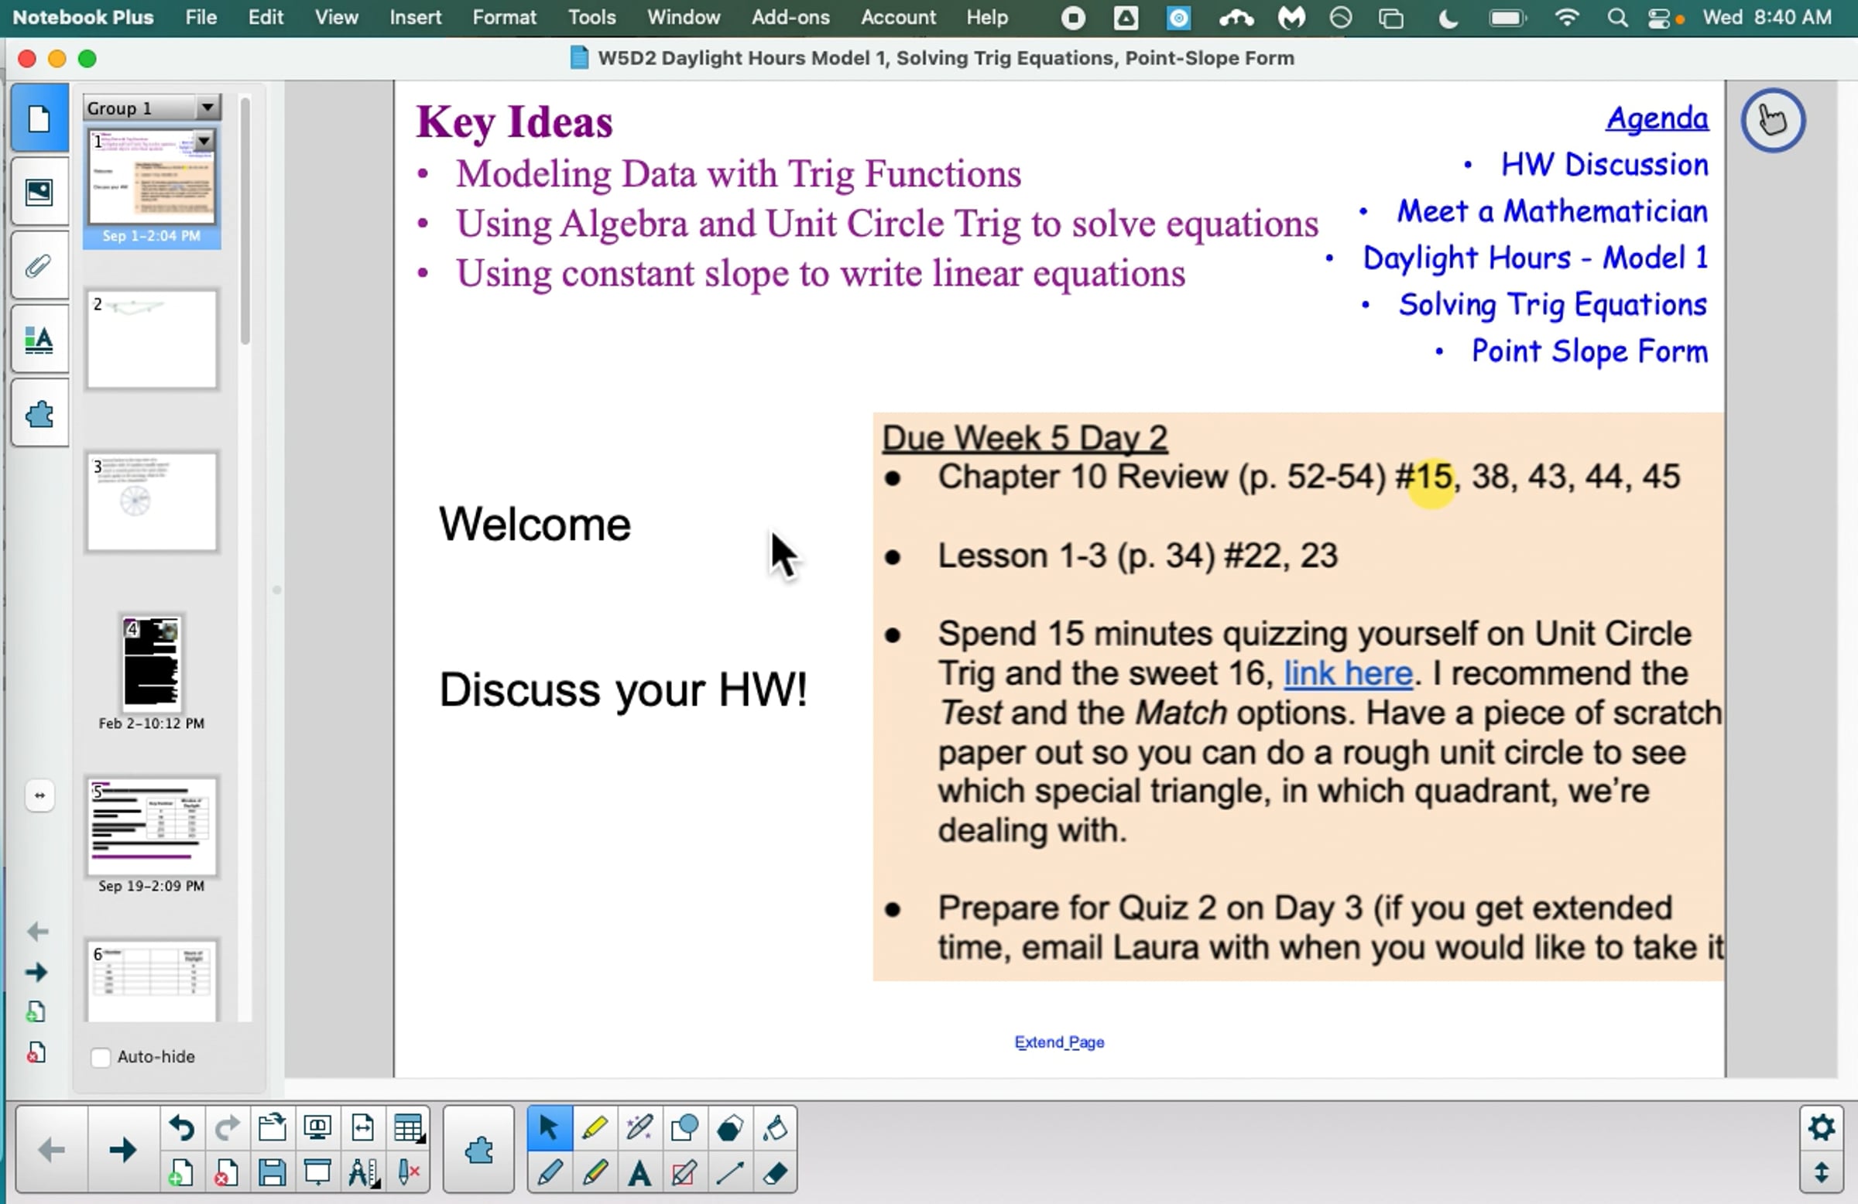Open page 1 thumbnail menu arrow
This screenshot has height=1204, width=1858.
pos(204,141)
